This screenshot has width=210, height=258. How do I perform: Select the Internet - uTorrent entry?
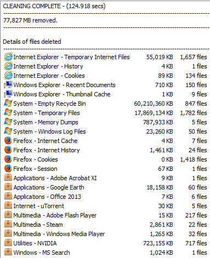click(x=105, y=206)
